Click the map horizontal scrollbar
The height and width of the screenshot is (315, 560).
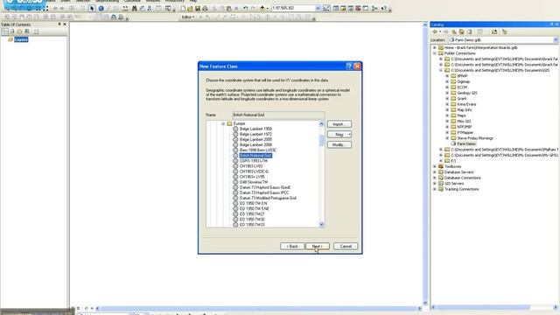(259, 309)
